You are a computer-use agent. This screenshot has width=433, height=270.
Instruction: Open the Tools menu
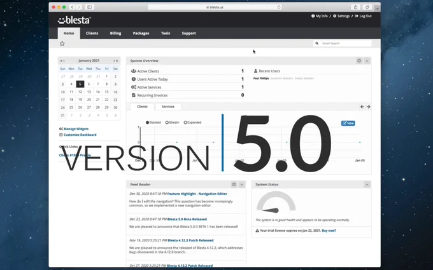click(166, 33)
